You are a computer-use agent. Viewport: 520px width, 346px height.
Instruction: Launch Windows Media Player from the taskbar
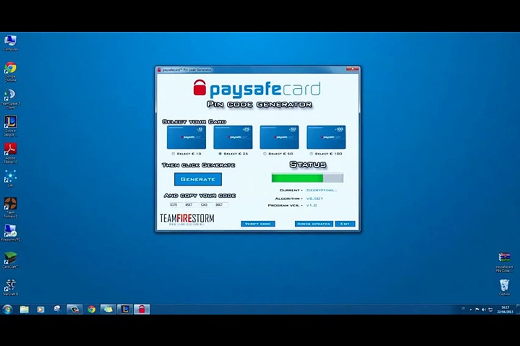pos(40,309)
